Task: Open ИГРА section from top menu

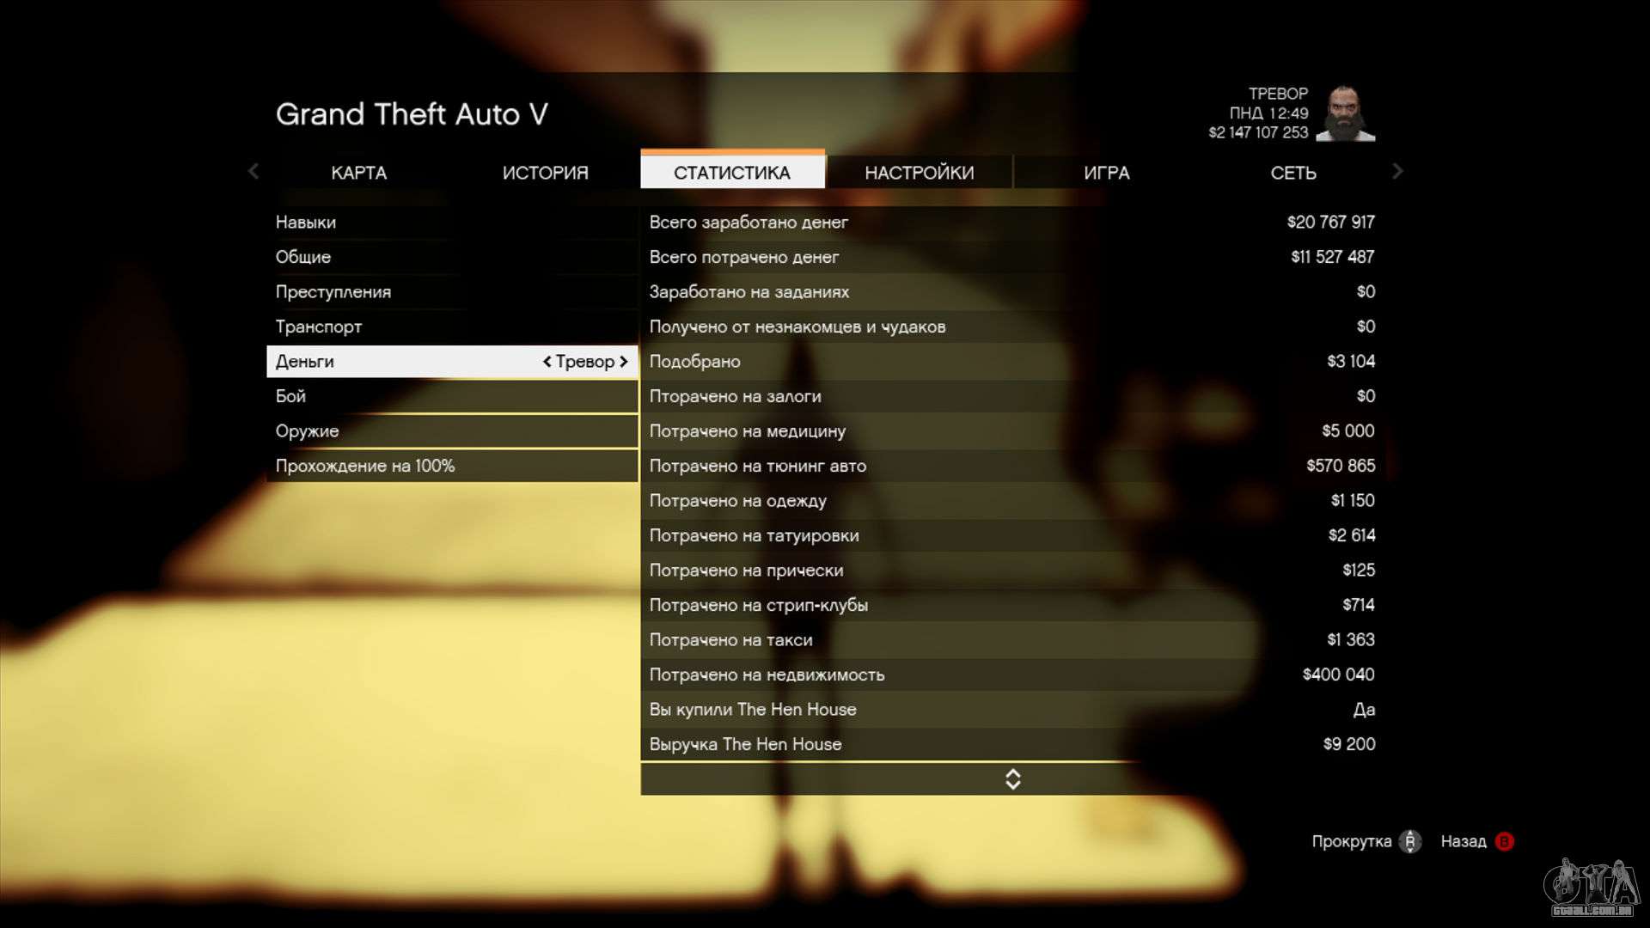Action: pyautogui.click(x=1107, y=172)
